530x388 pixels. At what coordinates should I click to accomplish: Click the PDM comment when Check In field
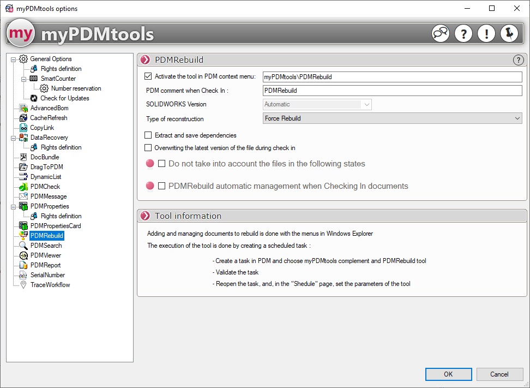tap(392, 91)
